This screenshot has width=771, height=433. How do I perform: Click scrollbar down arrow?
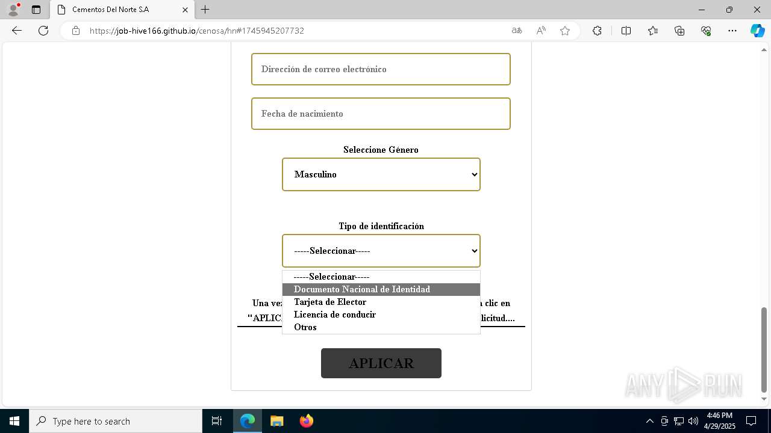764,399
